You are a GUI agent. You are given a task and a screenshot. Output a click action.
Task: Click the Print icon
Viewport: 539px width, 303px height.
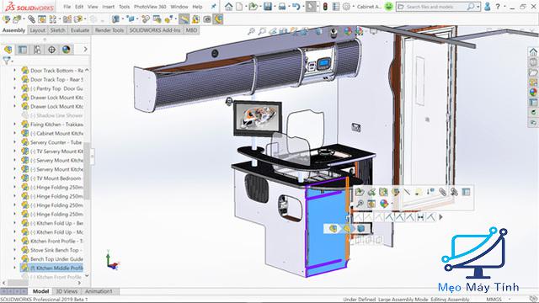(282, 7)
